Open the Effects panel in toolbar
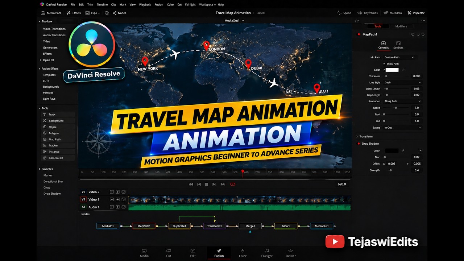 [x=74, y=13]
